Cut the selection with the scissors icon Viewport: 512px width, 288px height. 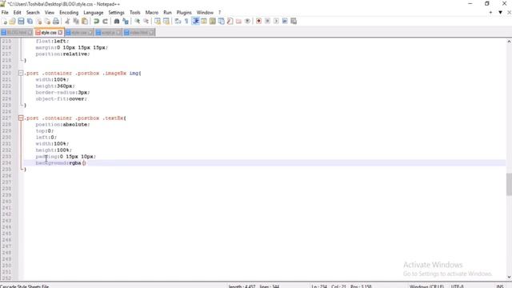(x=67, y=22)
